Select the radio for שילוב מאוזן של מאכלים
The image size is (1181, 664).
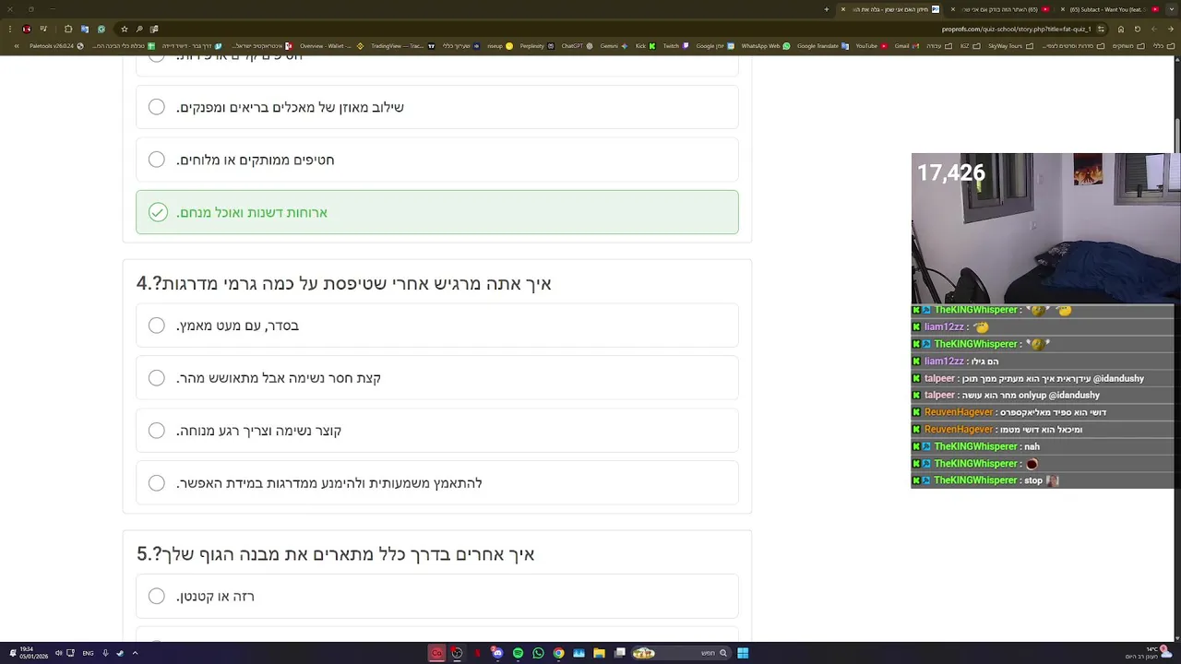click(157, 107)
